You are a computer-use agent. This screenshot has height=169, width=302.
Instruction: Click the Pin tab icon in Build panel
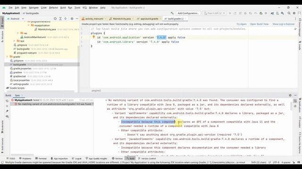7,111
